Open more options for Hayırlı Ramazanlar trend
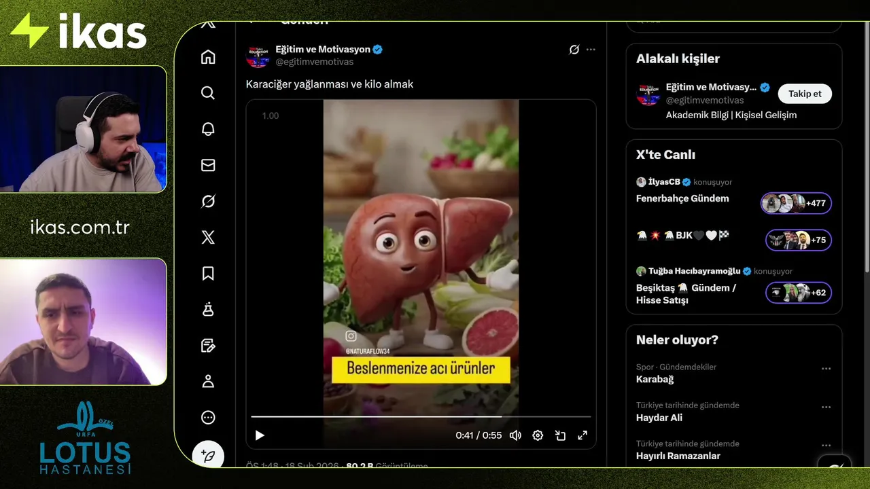The image size is (870, 489). coord(826,446)
